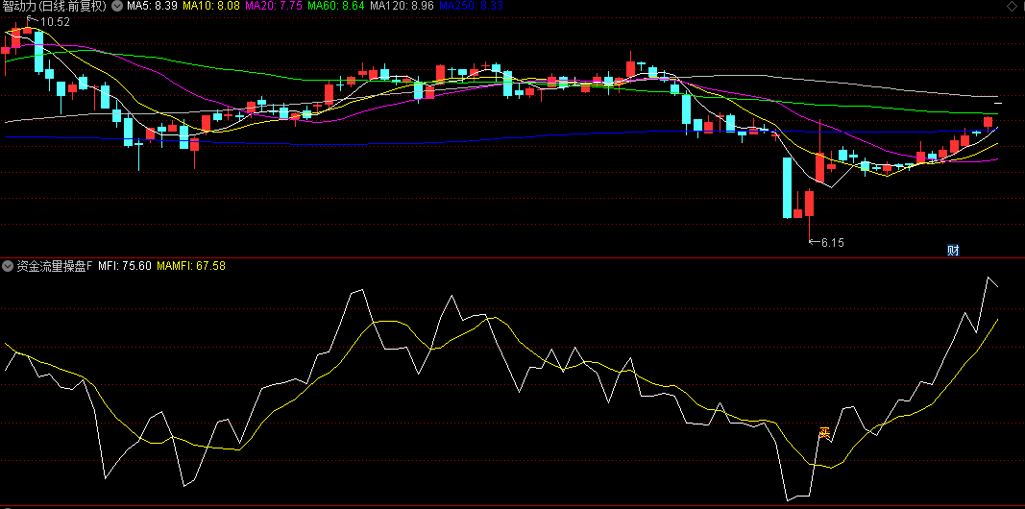This screenshot has width=1025, height=509.
Task: Click the 资金流量操盘F indicator name
Action: (55, 266)
